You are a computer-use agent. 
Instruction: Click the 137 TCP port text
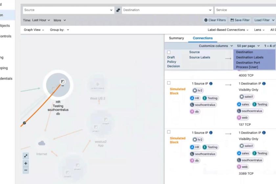point(245,125)
